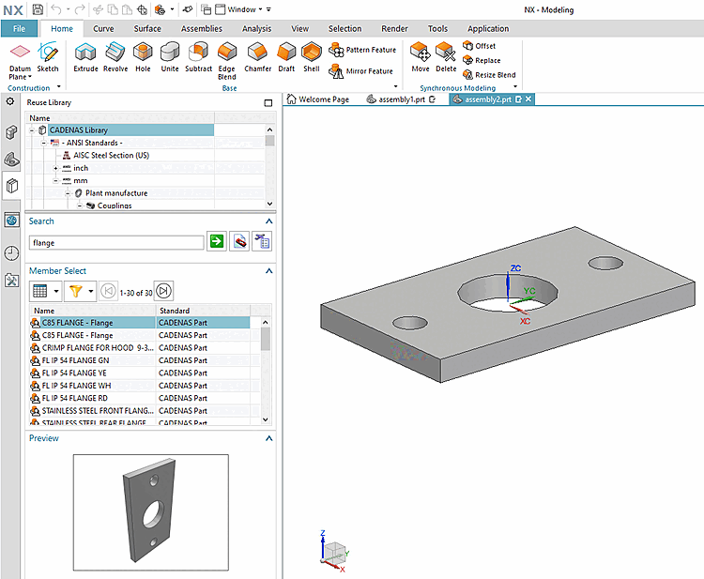This screenshot has height=579, width=704.
Task: Click the Resize Blend tool
Action: tap(489, 74)
